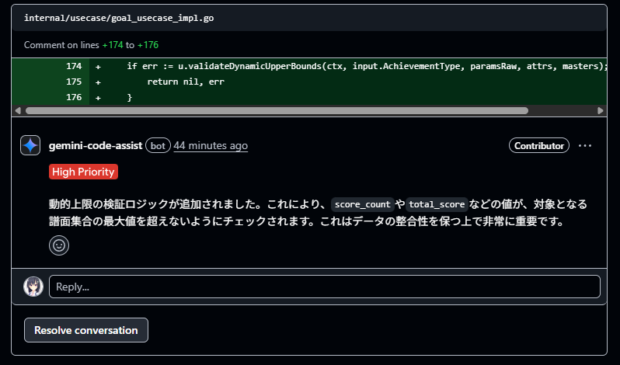Click the right arrow of the horizontal scrollbar

(x=601, y=110)
